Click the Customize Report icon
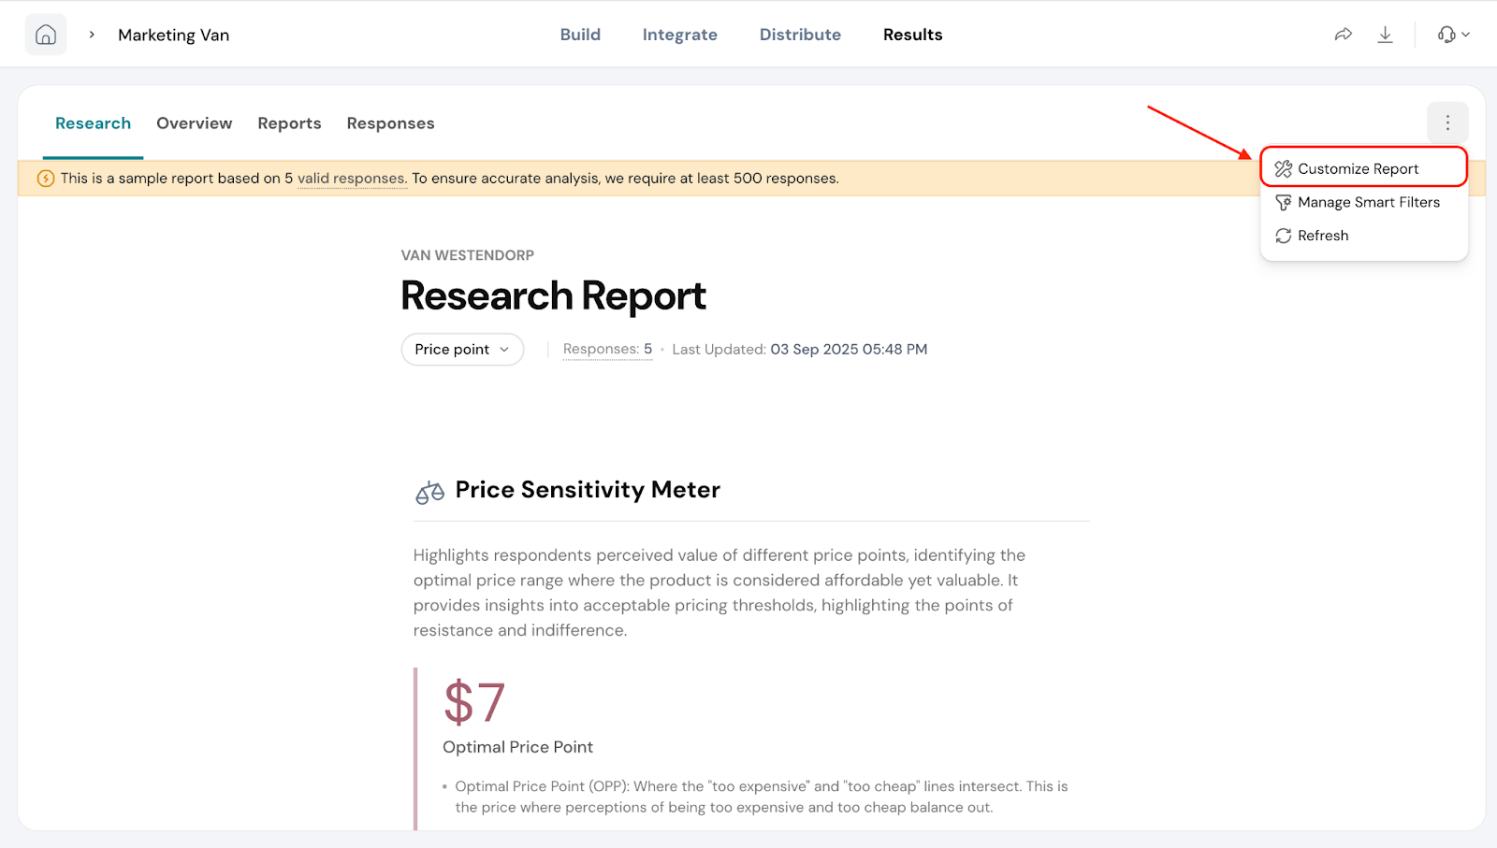The image size is (1497, 848). coord(1284,169)
